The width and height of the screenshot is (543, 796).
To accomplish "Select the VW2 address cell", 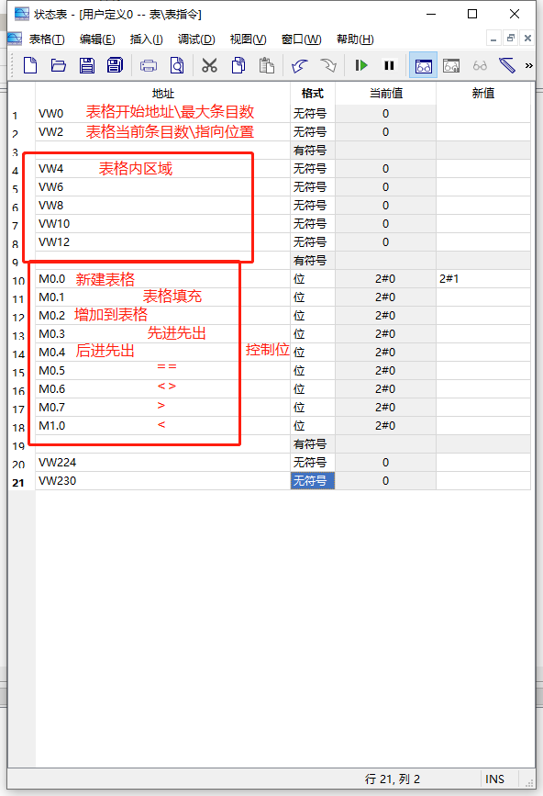I will click(162, 132).
